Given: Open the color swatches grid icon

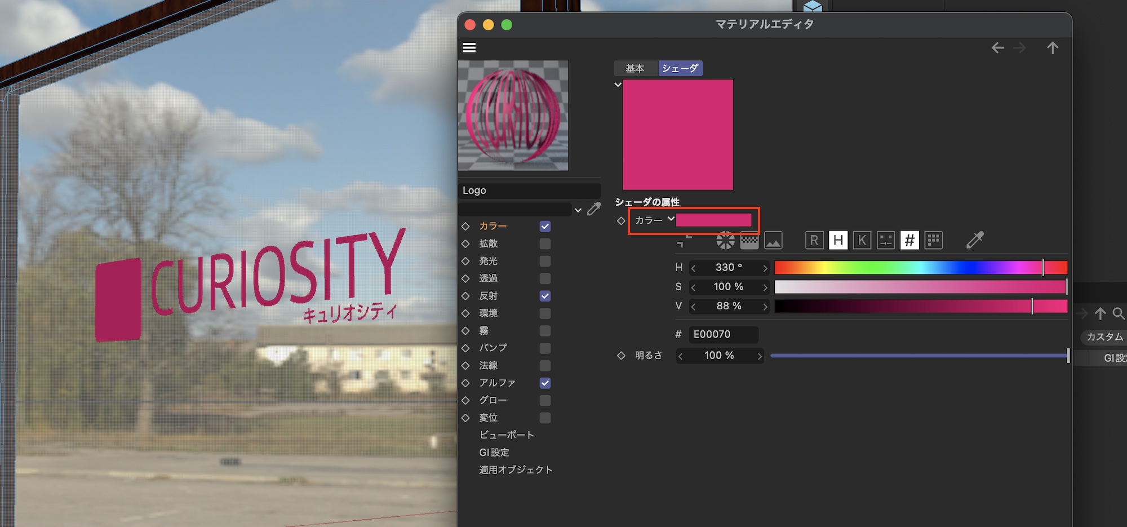Looking at the screenshot, I should [x=934, y=241].
